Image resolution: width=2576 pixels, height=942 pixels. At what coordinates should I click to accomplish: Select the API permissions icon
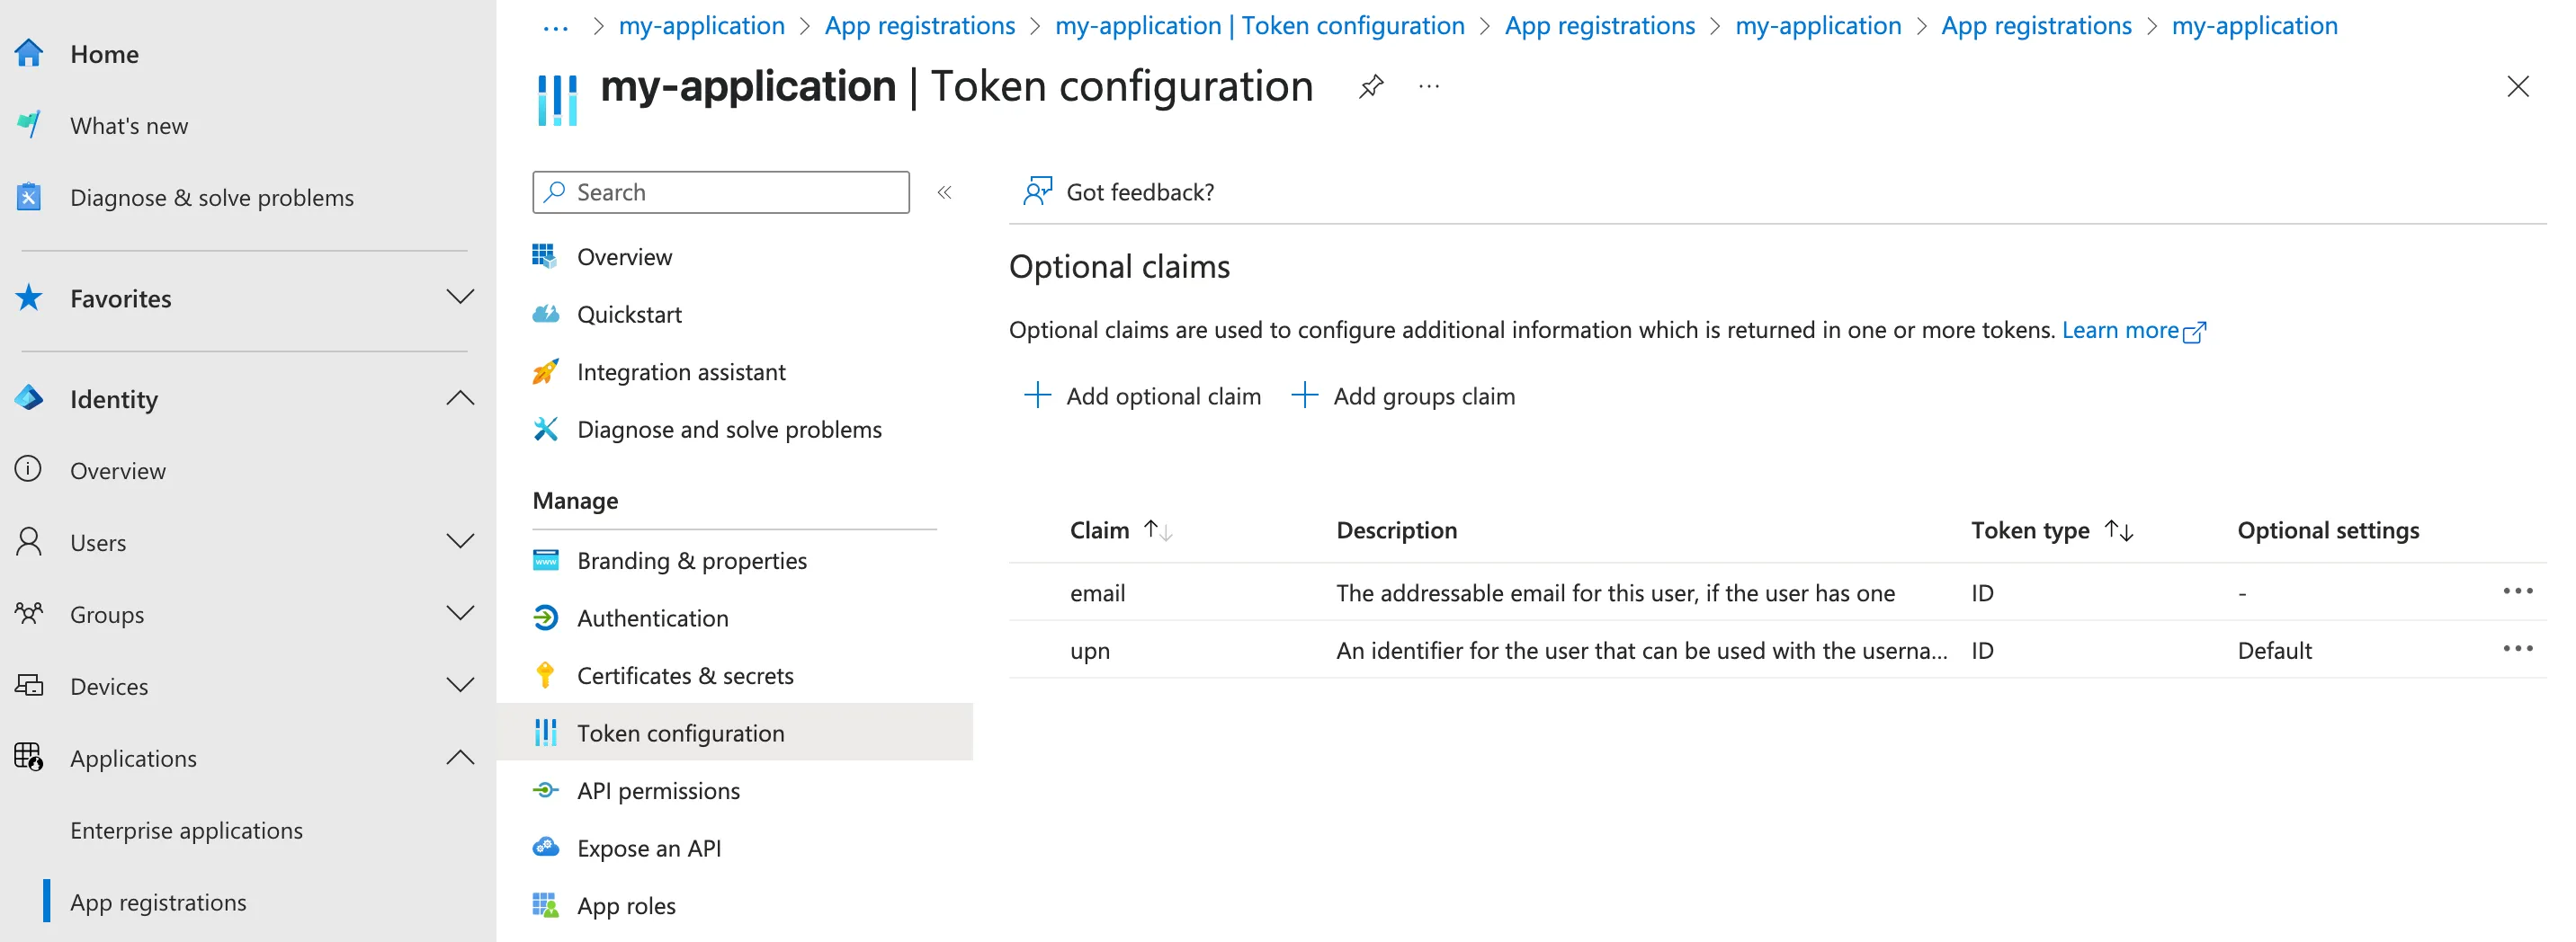point(546,790)
